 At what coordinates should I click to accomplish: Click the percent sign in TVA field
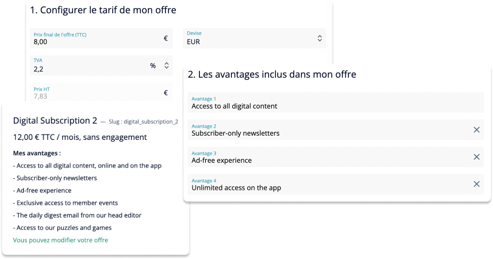pos(153,66)
